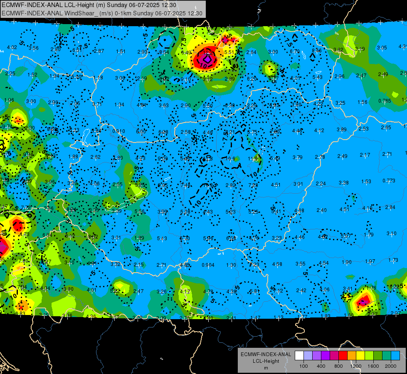This screenshot has height=374, width=407.
Task: Click the wind shear value 4.58
Action: point(277,264)
